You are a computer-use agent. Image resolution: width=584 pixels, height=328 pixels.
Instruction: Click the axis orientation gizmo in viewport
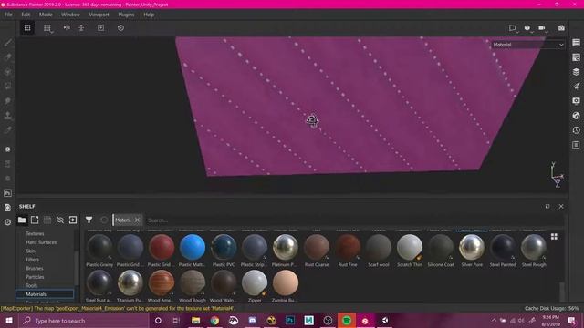click(x=557, y=175)
